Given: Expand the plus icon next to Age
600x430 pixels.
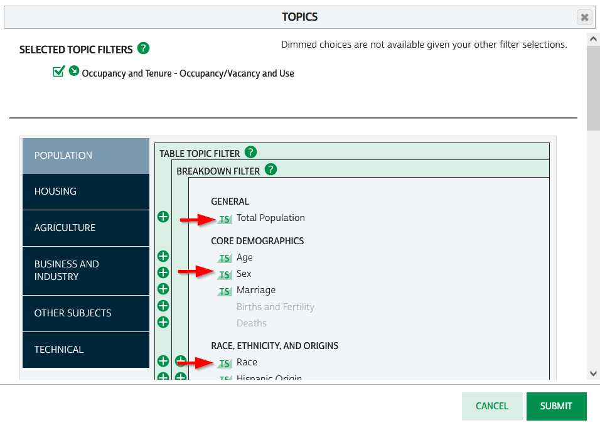Looking at the screenshot, I should [163, 256].
